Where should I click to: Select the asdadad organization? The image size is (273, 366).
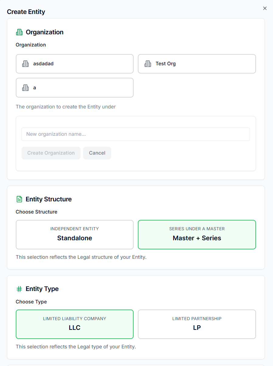(75, 64)
